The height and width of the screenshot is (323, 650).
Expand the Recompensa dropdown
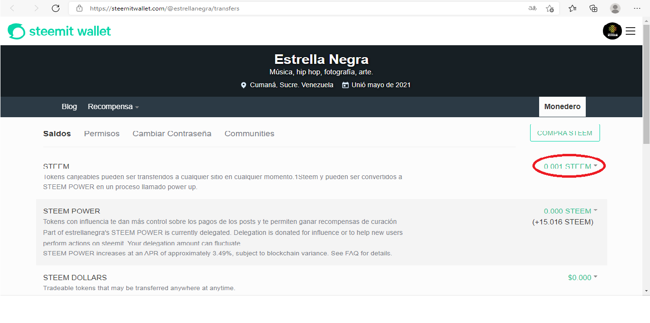113,107
